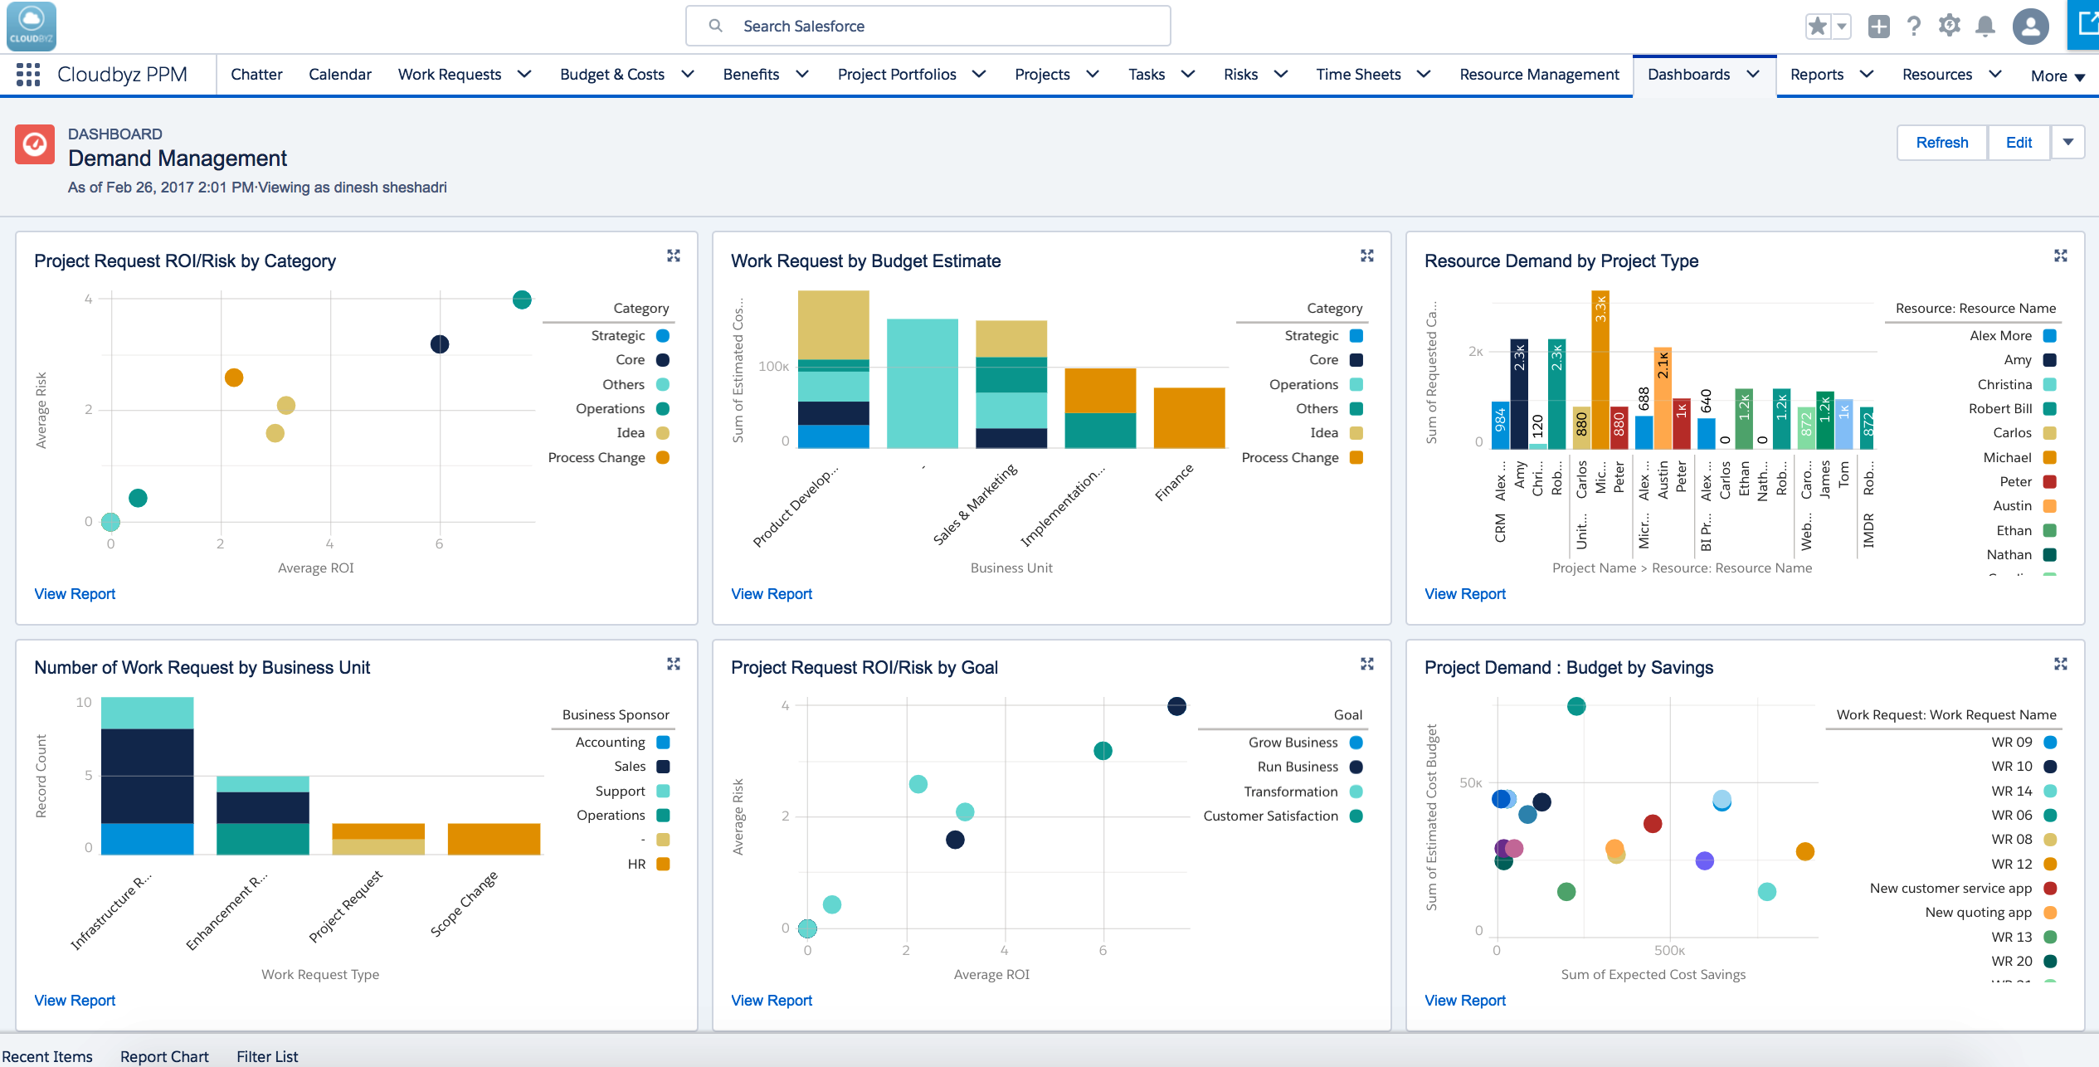
Task: Open Resources tab dropdown chevron
Action: coord(1995,75)
